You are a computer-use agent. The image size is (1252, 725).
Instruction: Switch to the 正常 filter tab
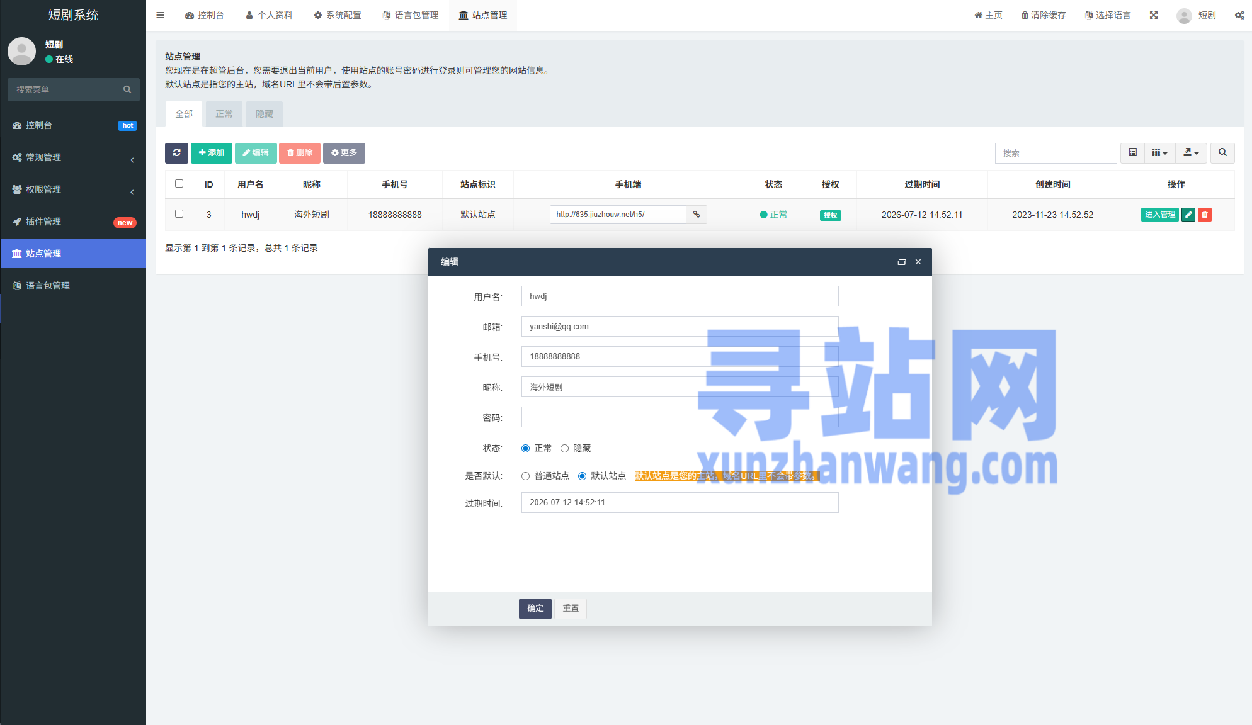point(224,114)
